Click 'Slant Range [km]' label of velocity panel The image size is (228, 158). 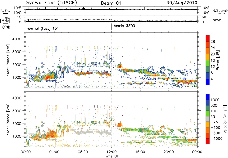8,119
